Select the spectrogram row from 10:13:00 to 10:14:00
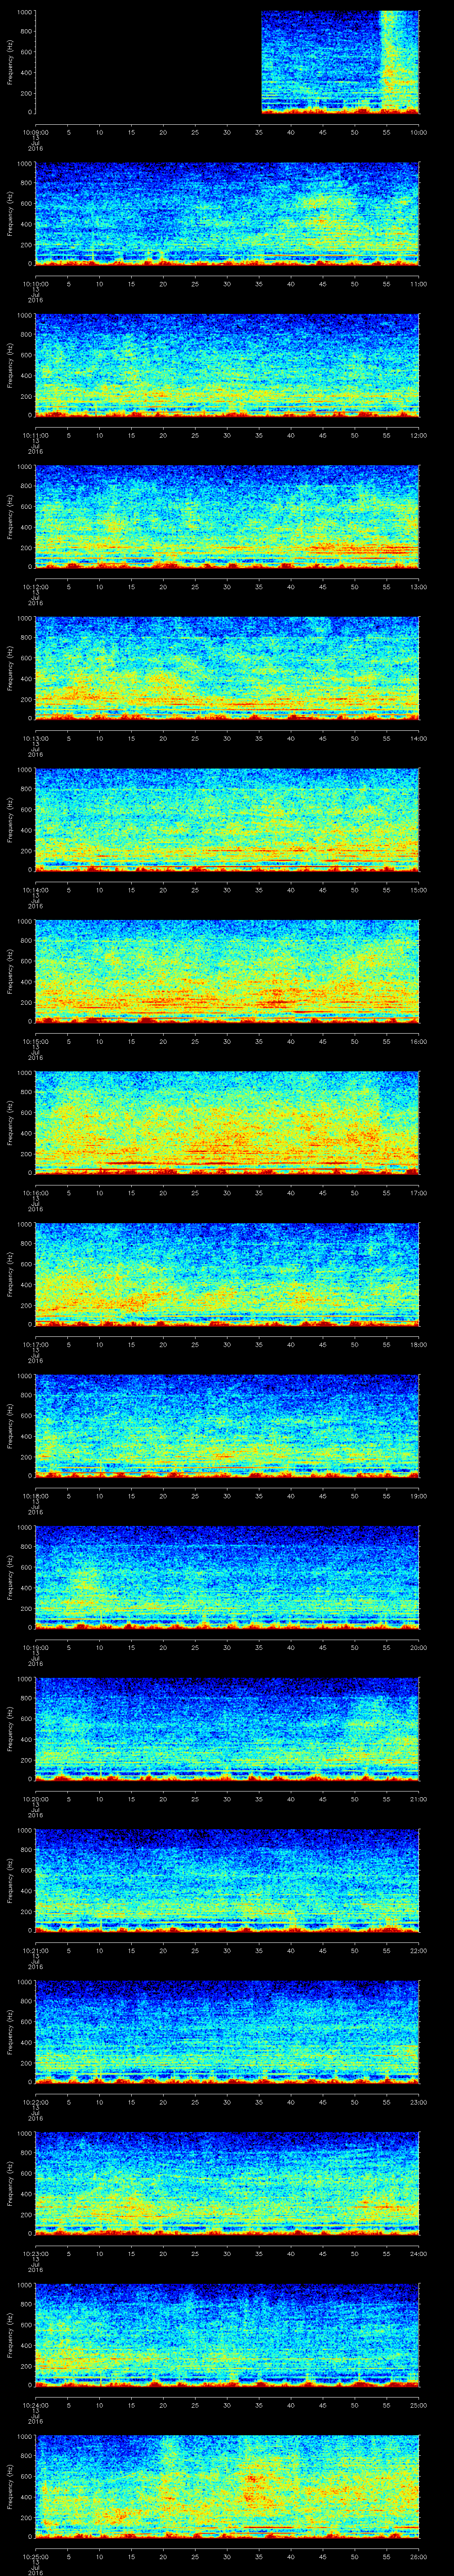 click(227, 668)
